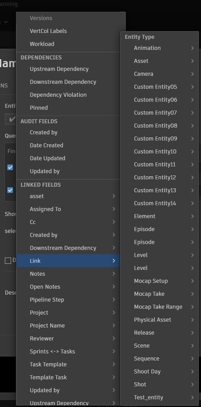The width and height of the screenshot is (201, 407).
Task: Select Pinned in the Dependencies section
Action: pyautogui.click(x=39, y=108)
